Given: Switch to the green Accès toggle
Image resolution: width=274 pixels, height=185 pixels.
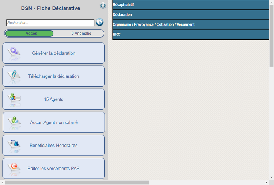Looking at the screenshot, I should click(29, 34).
